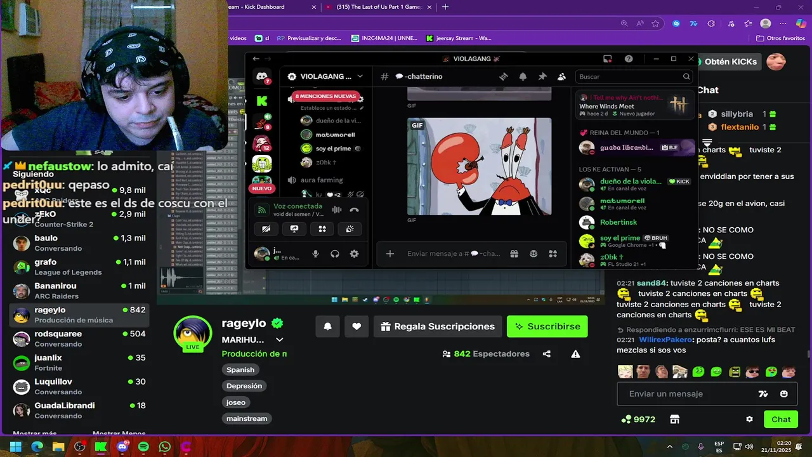Click the 8 MENCIONES NUEVAS badge

tap(326, 96)
